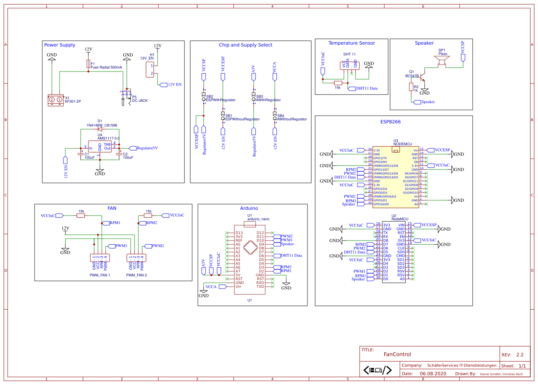Click the X1 KF301-2P terminal block symbol

(x=56, y=100)
